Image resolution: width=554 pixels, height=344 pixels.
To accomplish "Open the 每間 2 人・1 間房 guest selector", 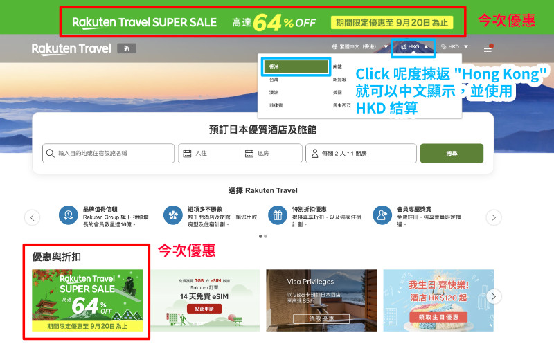I will tap(361, 153).
